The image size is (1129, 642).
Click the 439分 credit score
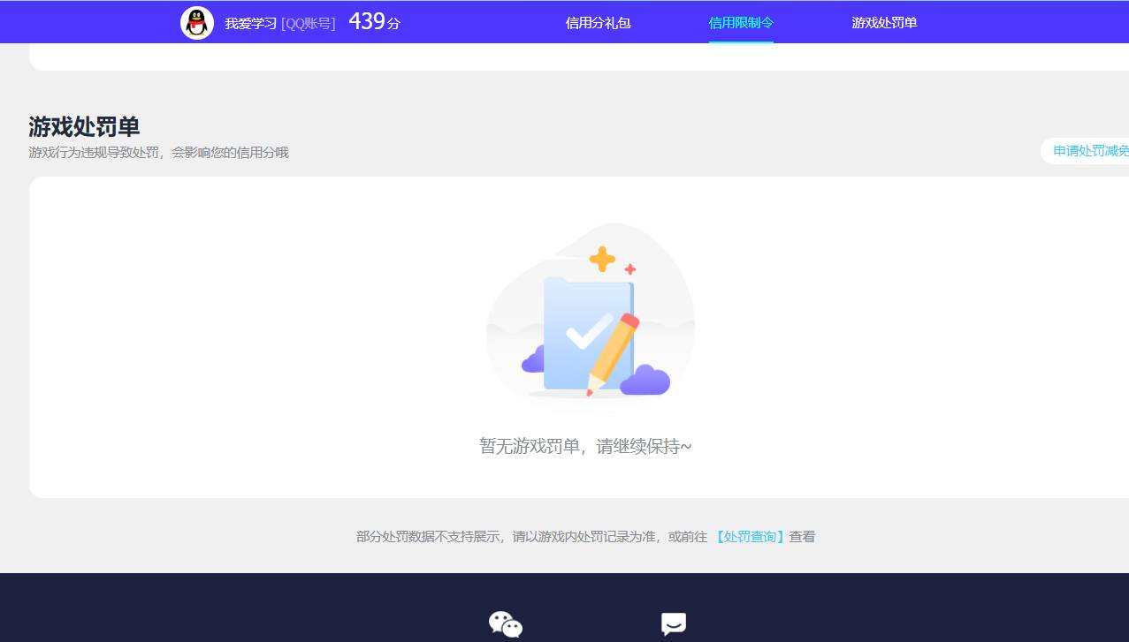coord(375,22)
